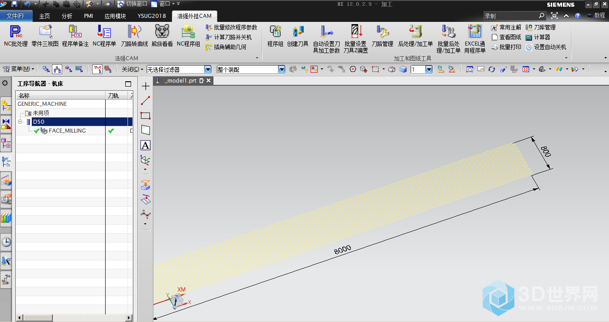Close the _model1.prt tab
The width and height of the screenshot is (609, 322).
pyautogui.click(x=209, y=81)
